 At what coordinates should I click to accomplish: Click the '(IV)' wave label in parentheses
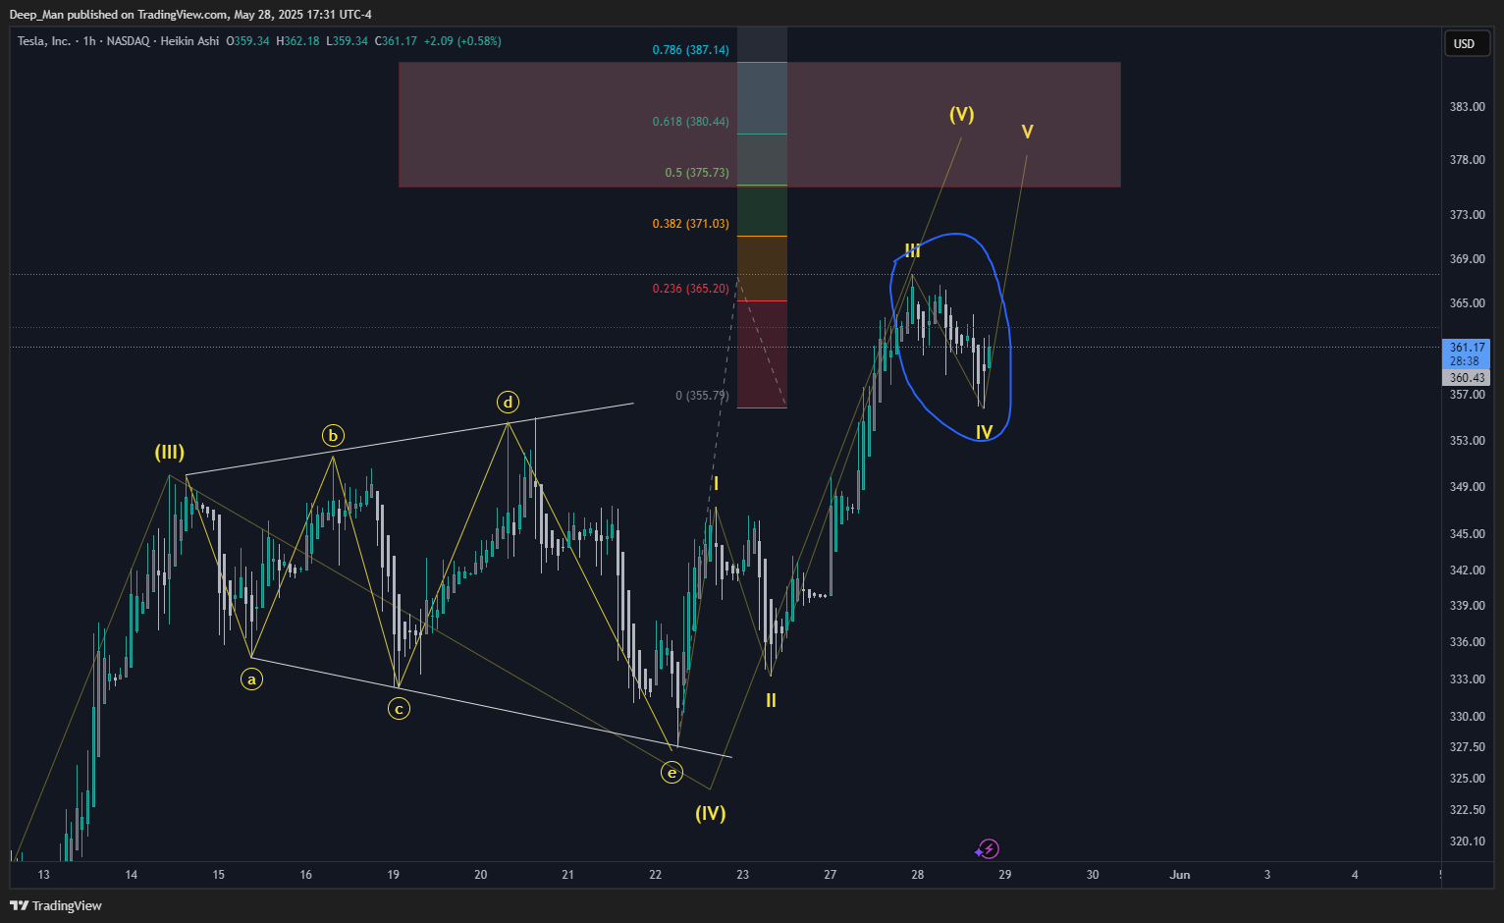click(711, 813)
